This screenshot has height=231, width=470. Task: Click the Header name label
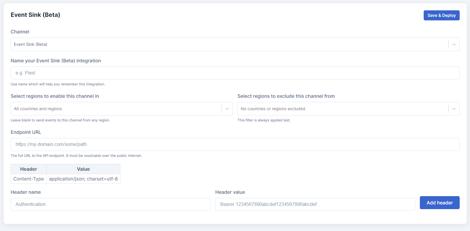click(26, 192)
